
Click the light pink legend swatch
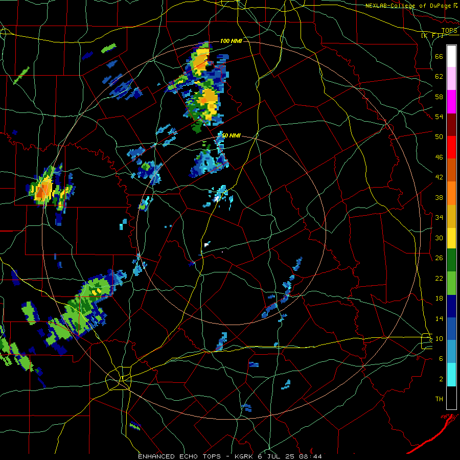click(x=451, y=79)
